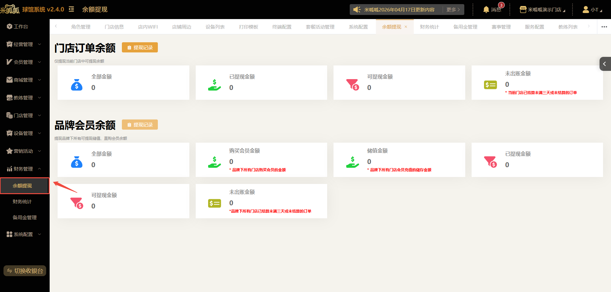This screenshot has height=292, width=611.
Task: Click the blue money bag icon in 门店订单余额 全部金额
Action: click(x=77, y=85)
